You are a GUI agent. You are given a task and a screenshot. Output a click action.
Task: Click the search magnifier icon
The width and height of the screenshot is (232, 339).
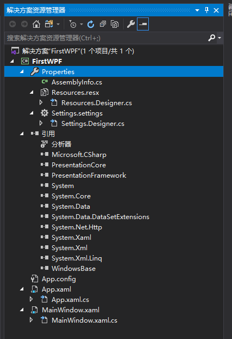point(212,38)
